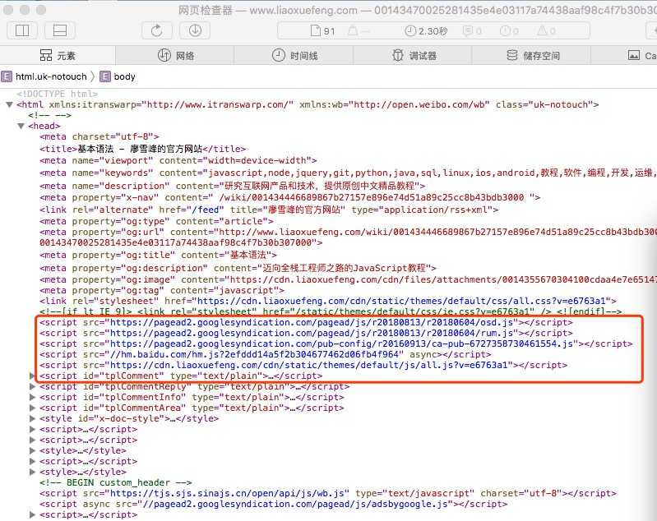Open the all.js?v=e6763a1 script link
The width and height of the screenshot is (657, 521).
point(309,365)
